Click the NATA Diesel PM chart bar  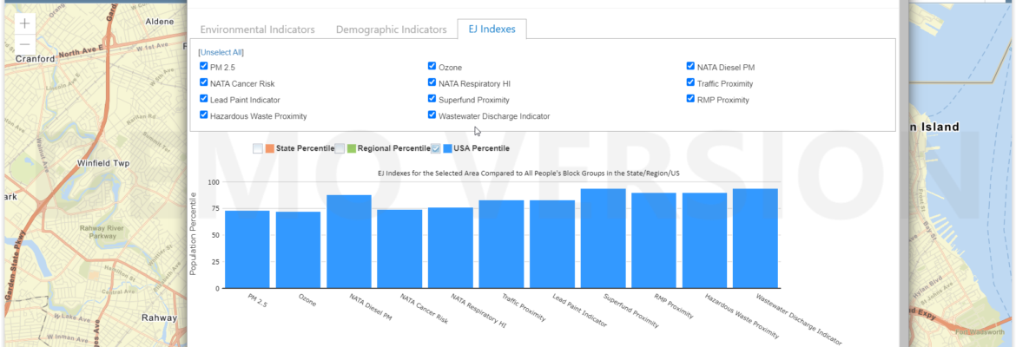click(349, 241)
